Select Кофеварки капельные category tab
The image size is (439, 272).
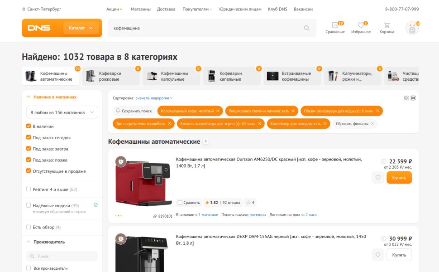coord(232,76)
